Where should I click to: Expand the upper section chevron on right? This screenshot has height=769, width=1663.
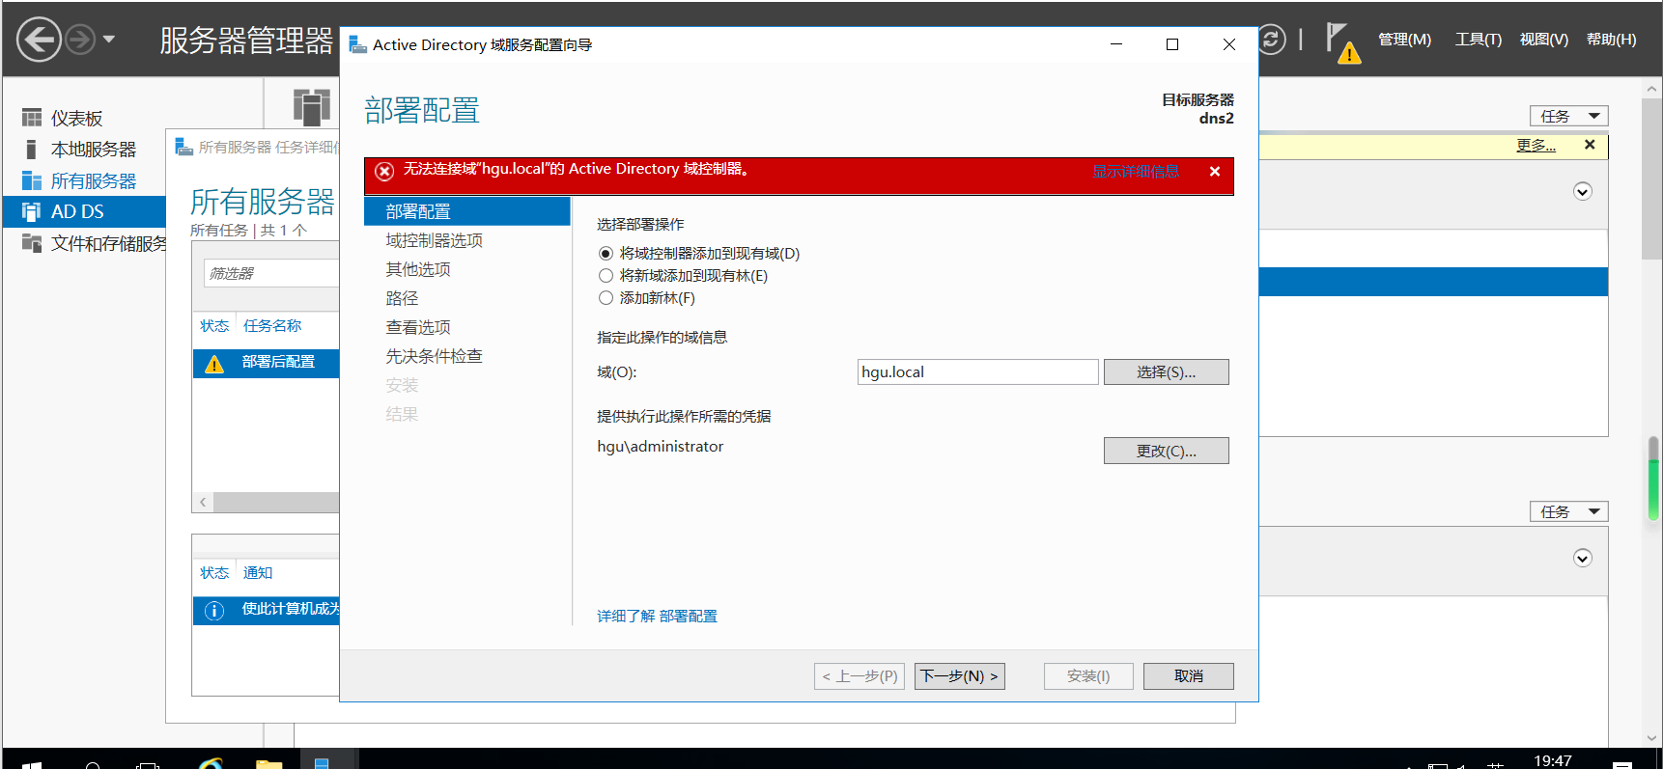[x=1582, y=191]
